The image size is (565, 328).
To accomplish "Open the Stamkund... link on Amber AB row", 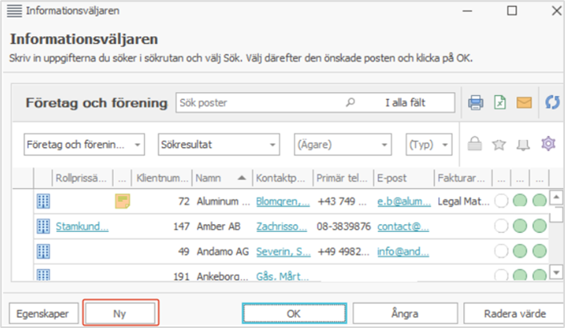I will (x=82, y=226).
